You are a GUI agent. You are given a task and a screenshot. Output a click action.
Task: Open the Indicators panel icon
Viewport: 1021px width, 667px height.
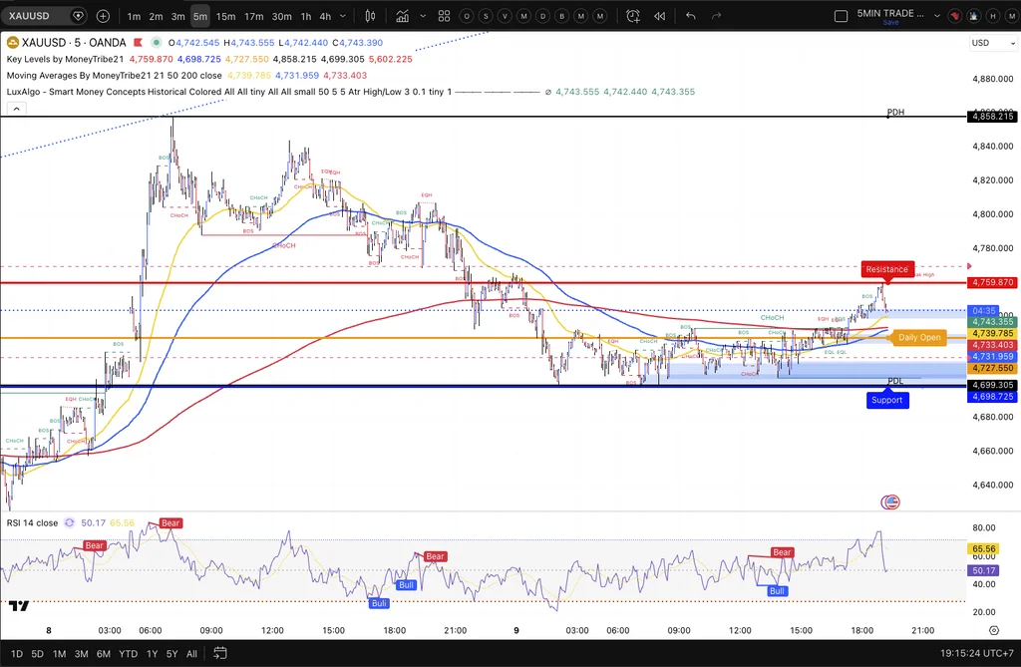[403, 16]
